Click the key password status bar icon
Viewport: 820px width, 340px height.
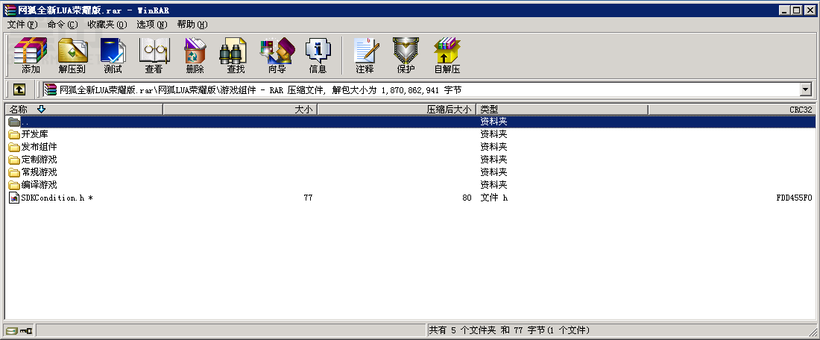pyautogui.click(x=26, y=330)
